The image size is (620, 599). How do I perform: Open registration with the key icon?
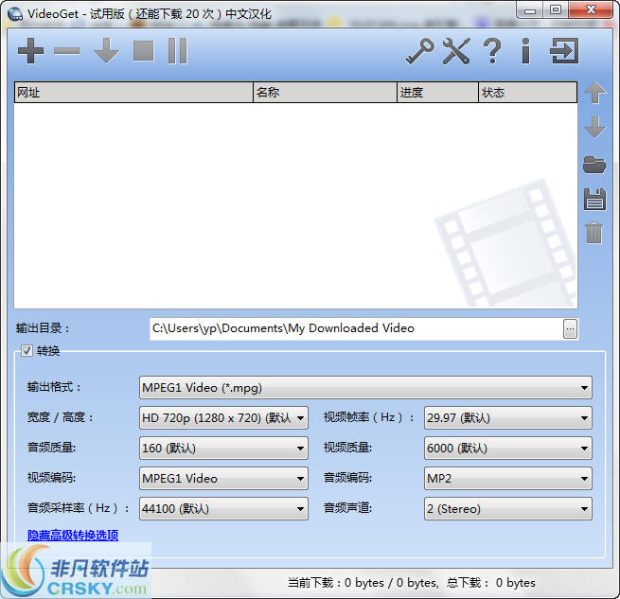(420, 51)
